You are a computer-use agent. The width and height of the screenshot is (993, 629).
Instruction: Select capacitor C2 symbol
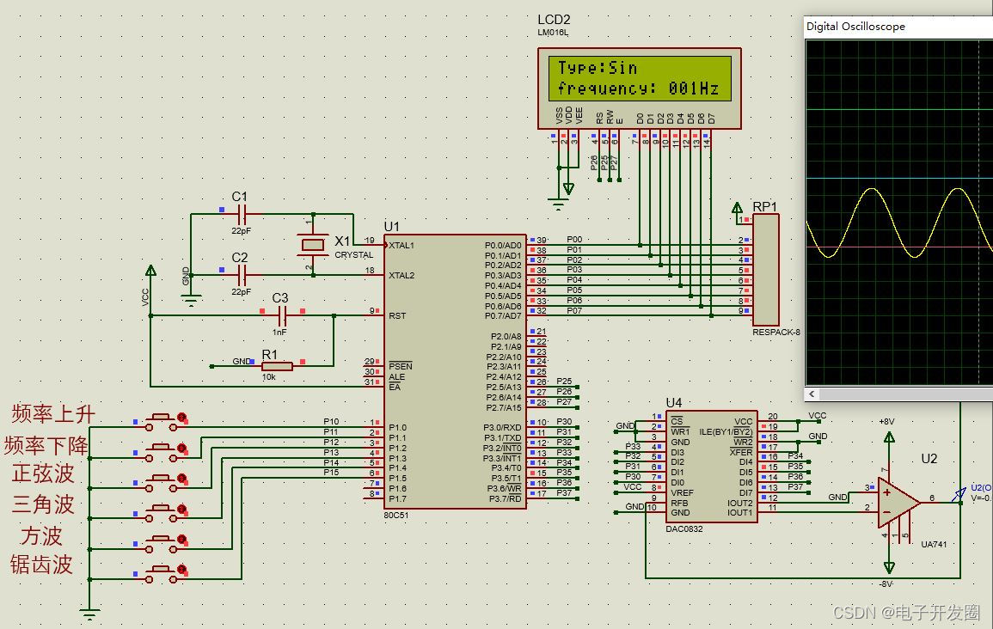tap(241, 275)
